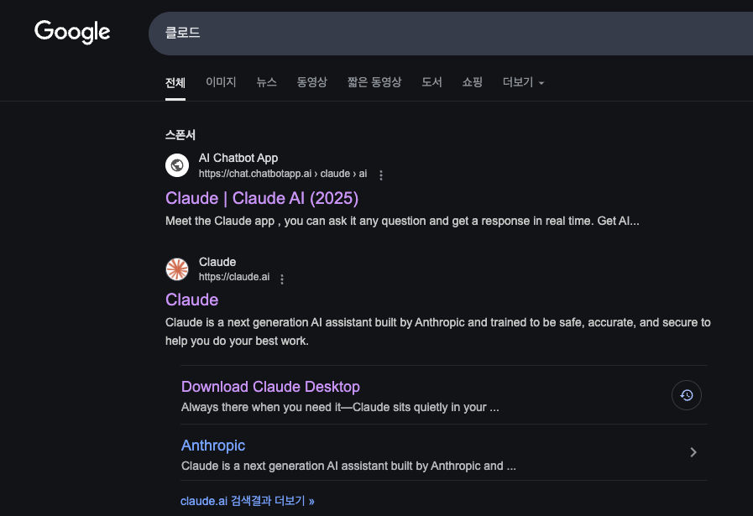This screenshot has width=753, height=516.
Task: Open the Claude result title link
Action: click(191, 300)
